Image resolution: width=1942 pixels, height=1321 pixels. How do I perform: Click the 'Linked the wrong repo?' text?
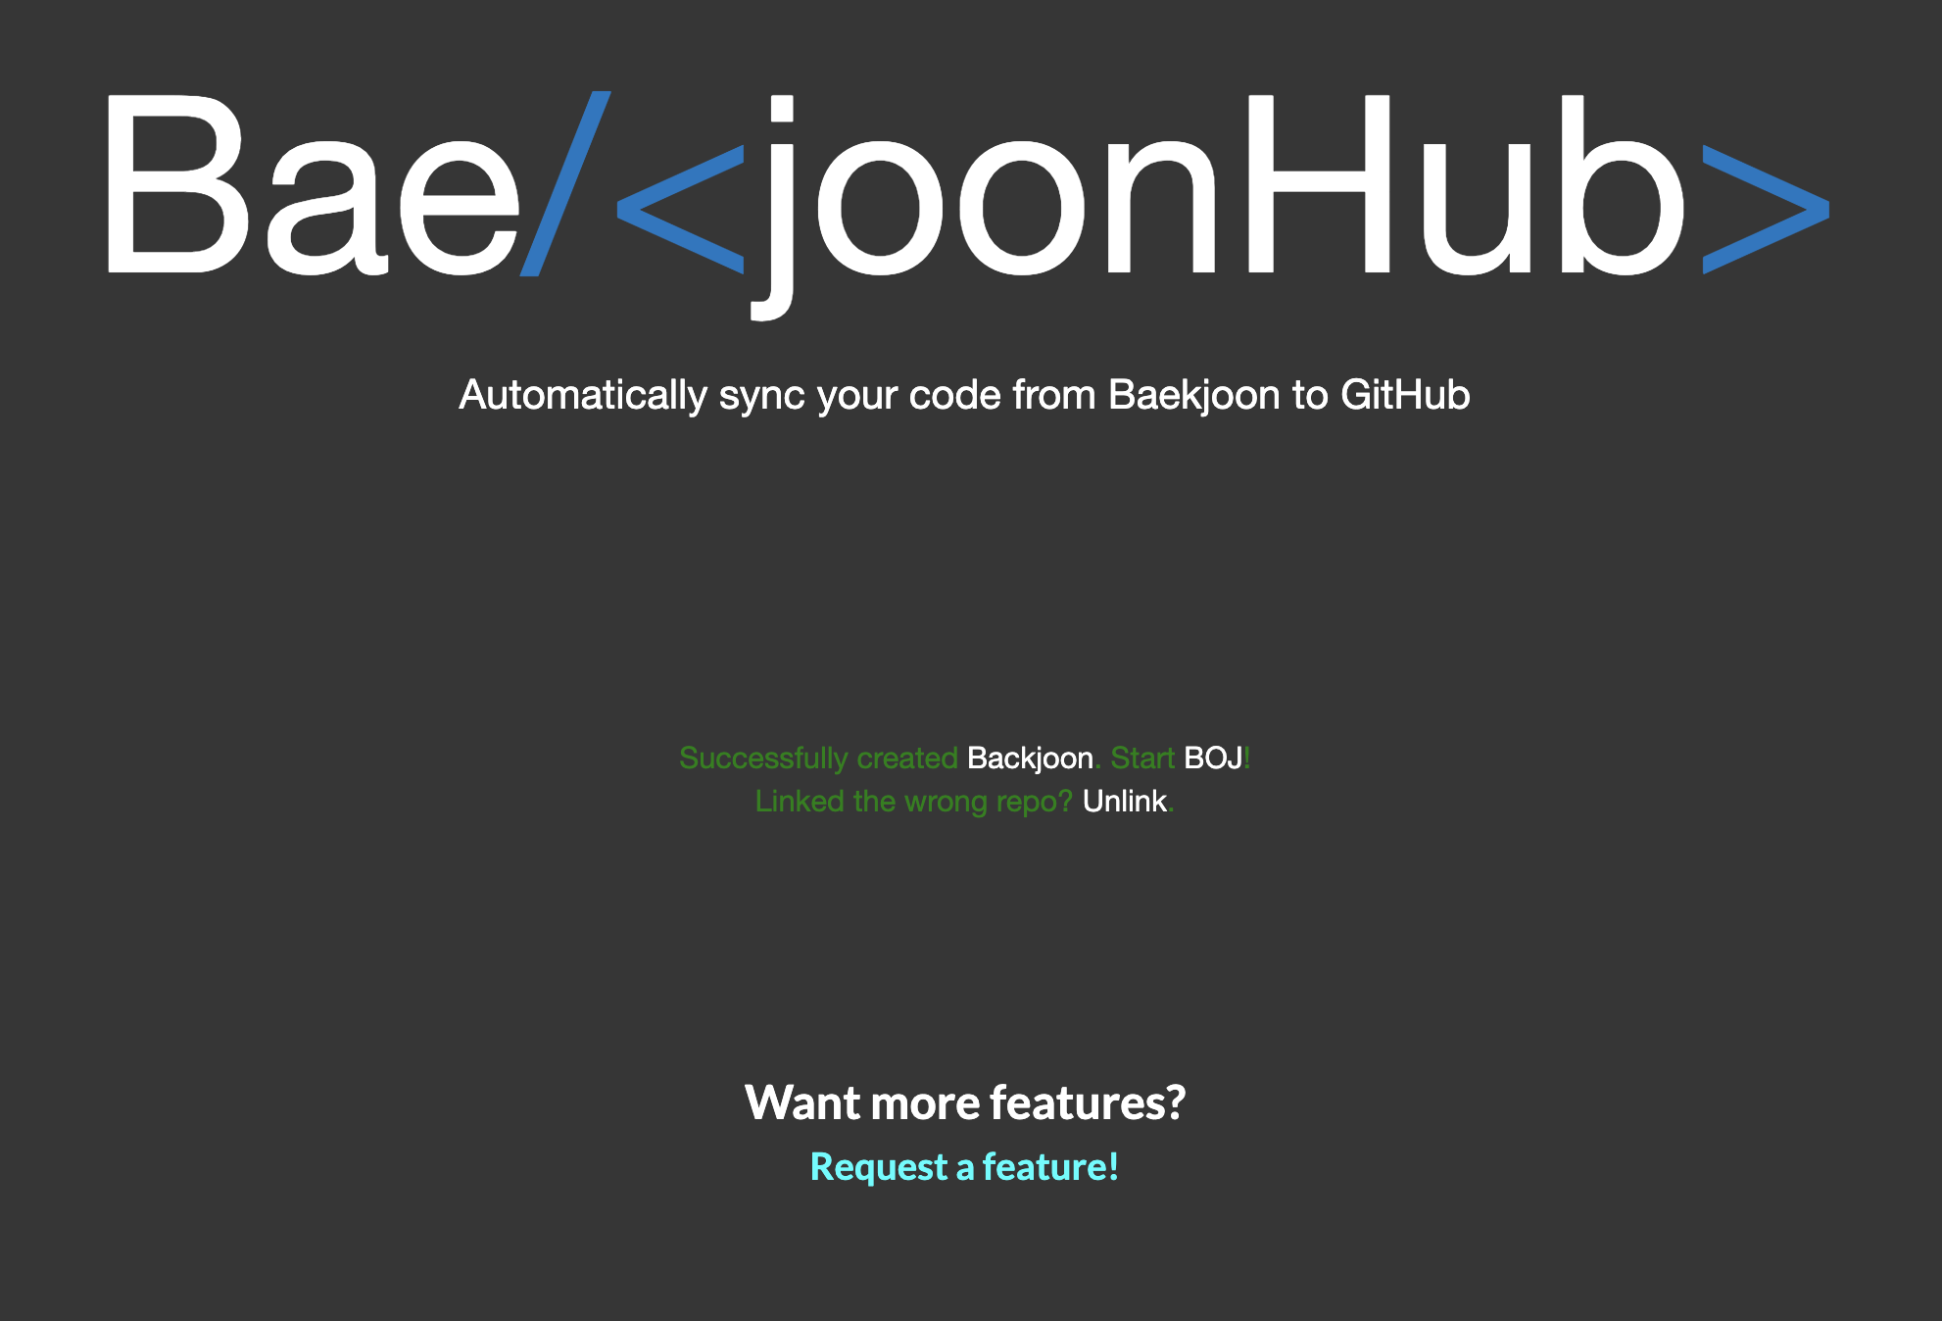click(x=913, y=802)
